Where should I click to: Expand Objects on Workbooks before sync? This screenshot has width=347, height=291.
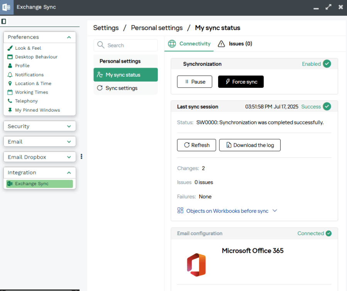[227, 211]
